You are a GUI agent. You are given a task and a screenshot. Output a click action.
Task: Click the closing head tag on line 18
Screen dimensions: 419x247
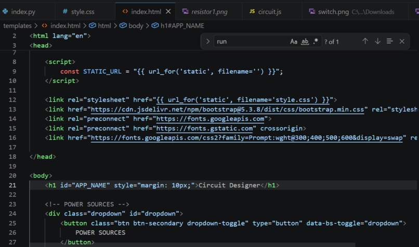(x=43, y=157)
